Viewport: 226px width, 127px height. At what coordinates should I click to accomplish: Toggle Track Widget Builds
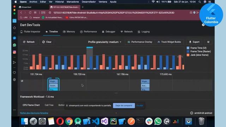tap(169, 42)
